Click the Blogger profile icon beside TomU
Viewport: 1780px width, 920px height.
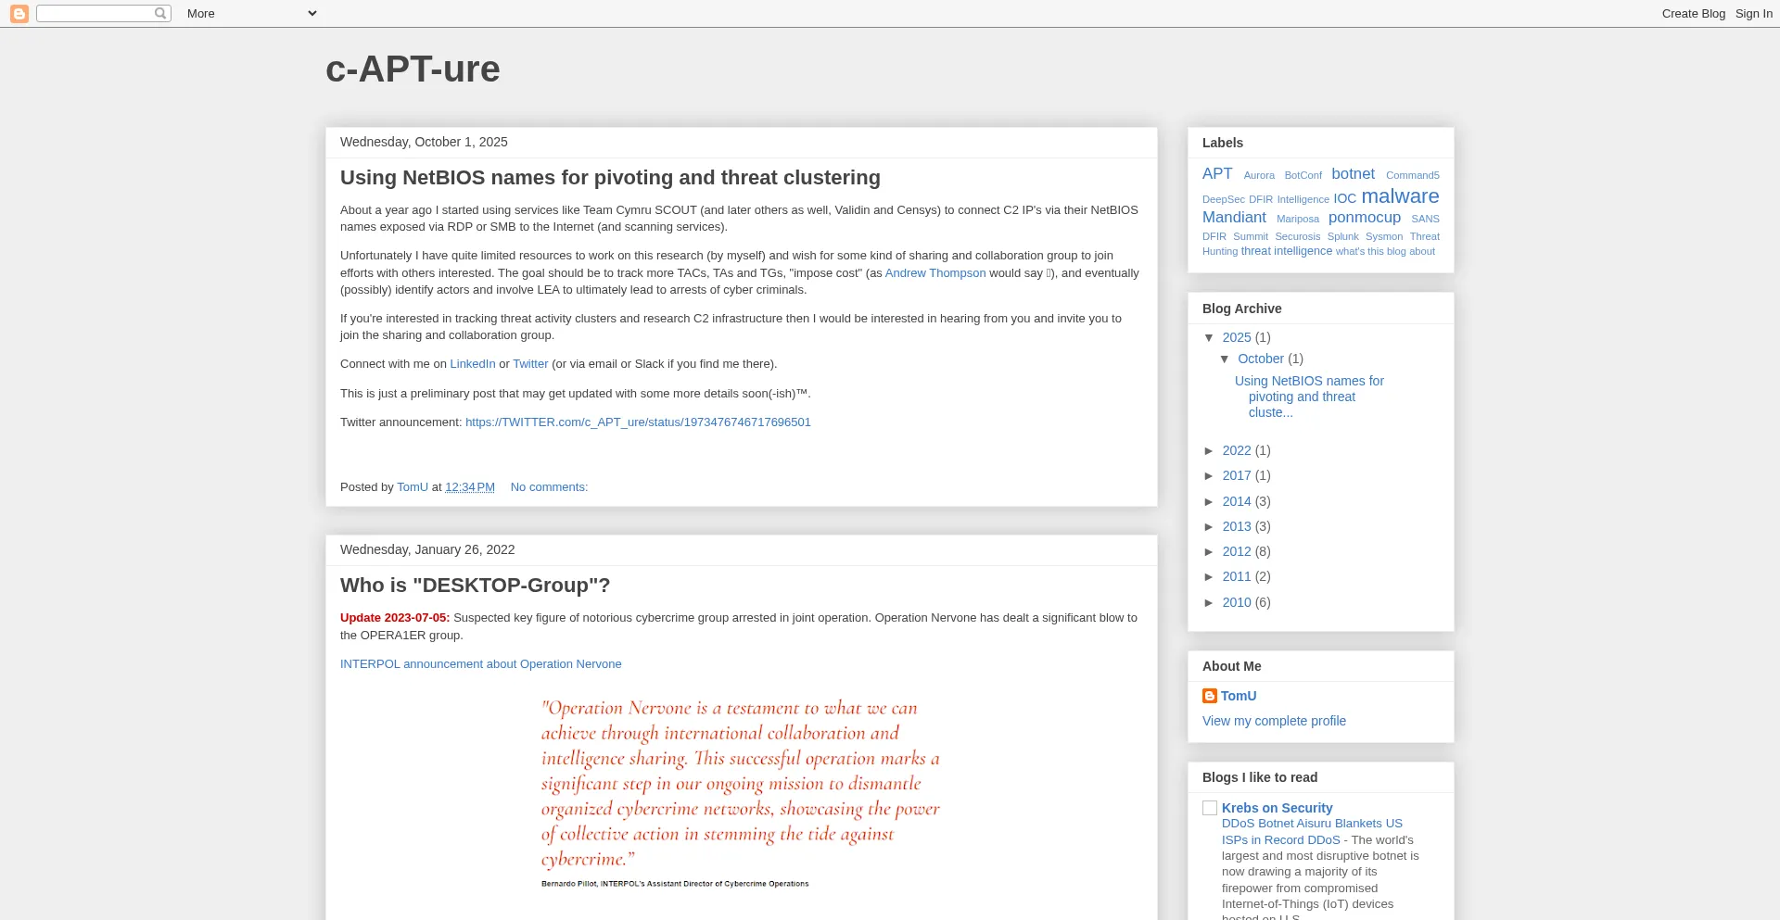(x=1209, y=696)
